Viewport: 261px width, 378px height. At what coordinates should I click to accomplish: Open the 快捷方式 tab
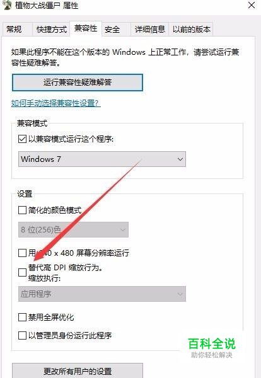coord(51,30)
